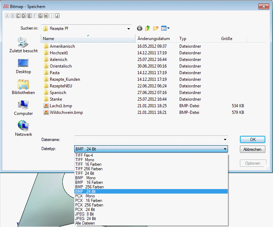Select the Lachs1.bmp file icon
Screen dimensions: 273x227
click(46, 106)
